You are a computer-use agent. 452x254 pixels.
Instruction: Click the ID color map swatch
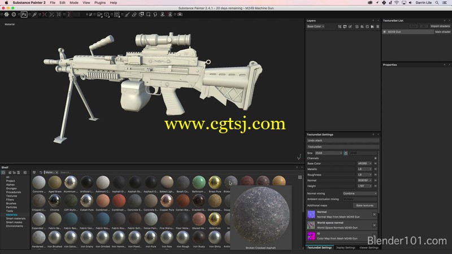[x=311, y=236]
